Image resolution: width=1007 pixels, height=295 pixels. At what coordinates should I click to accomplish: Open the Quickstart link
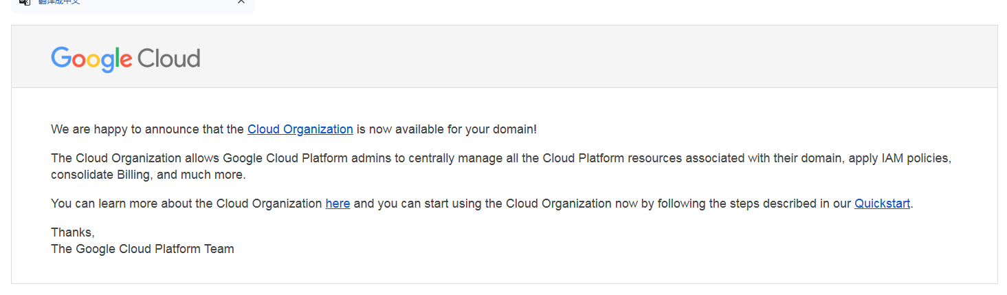[x=883, y=204]
